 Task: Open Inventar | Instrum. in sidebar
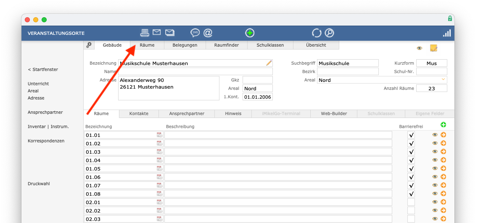tap(48, 127)
